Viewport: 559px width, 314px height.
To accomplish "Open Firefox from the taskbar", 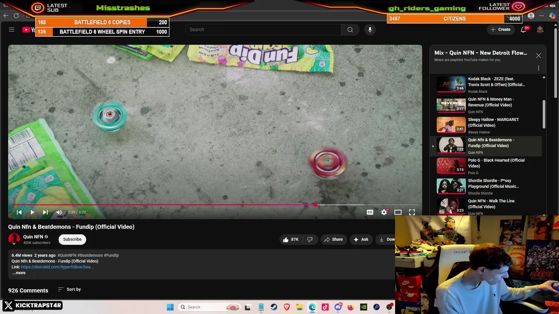I will [351, 307].
